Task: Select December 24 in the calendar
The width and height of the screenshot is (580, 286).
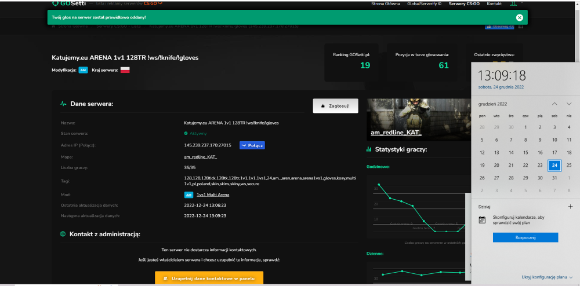Action: pyautogui.click(x=554, y=166)
